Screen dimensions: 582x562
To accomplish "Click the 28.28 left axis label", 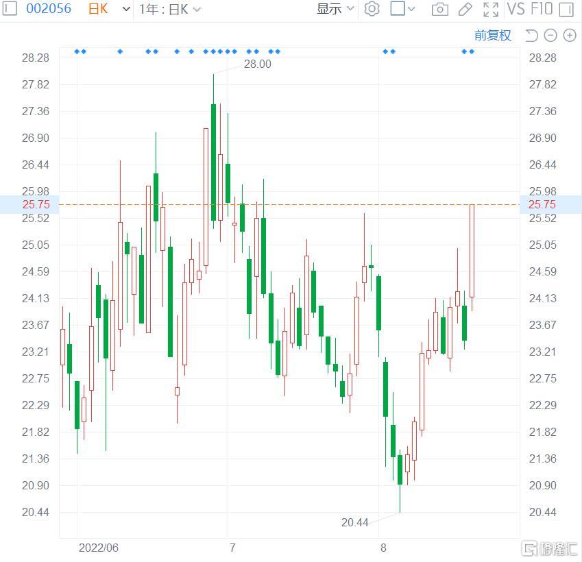I will (x=35, y=58).
